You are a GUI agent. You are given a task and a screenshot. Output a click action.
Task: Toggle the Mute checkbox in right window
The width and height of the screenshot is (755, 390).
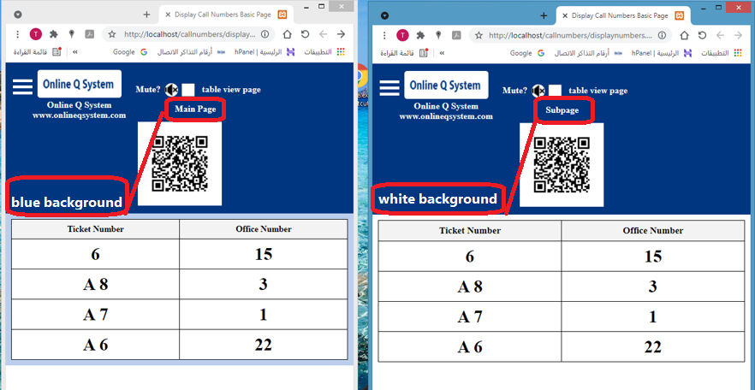tap(555, 91)
